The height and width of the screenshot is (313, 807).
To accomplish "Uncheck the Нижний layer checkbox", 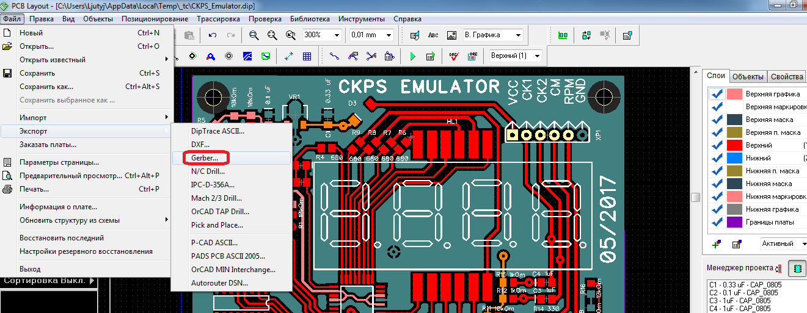I will [x=717, y=158].
